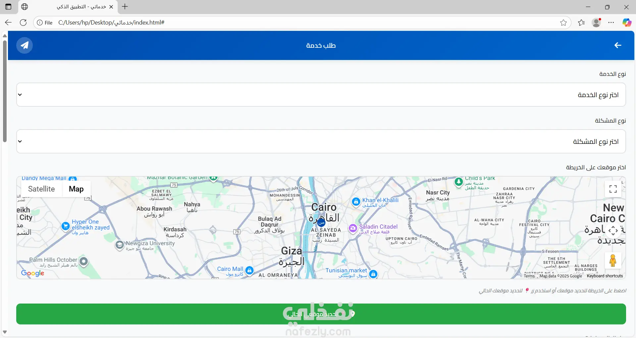
Task: Click the map camera pan control
Action: pyautogui.click(x=613, y=230)
